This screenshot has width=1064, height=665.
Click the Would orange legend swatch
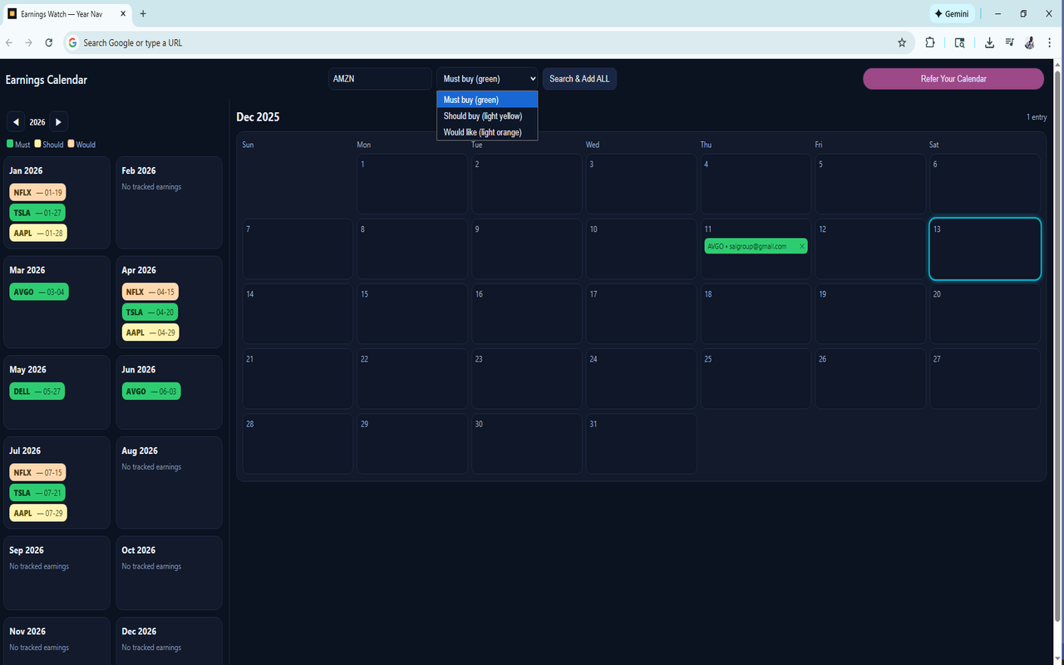pos(70,143)
